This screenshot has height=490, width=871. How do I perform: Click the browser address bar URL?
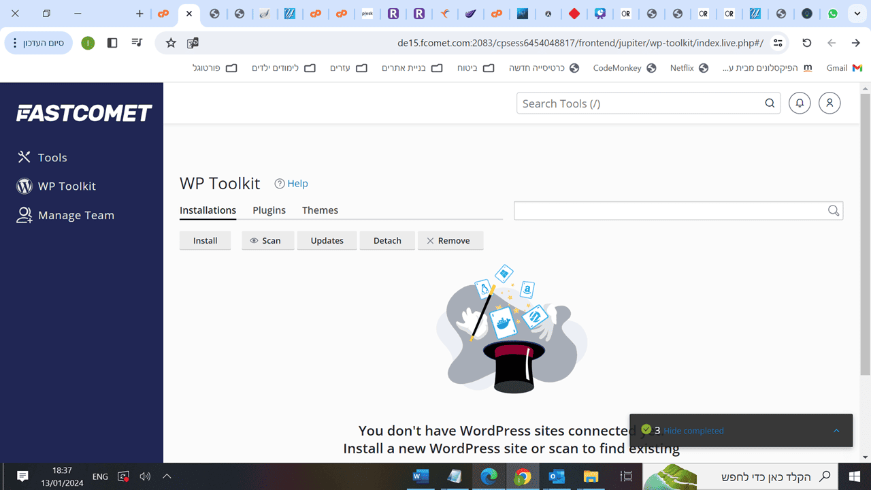click(x=580, y=43)
